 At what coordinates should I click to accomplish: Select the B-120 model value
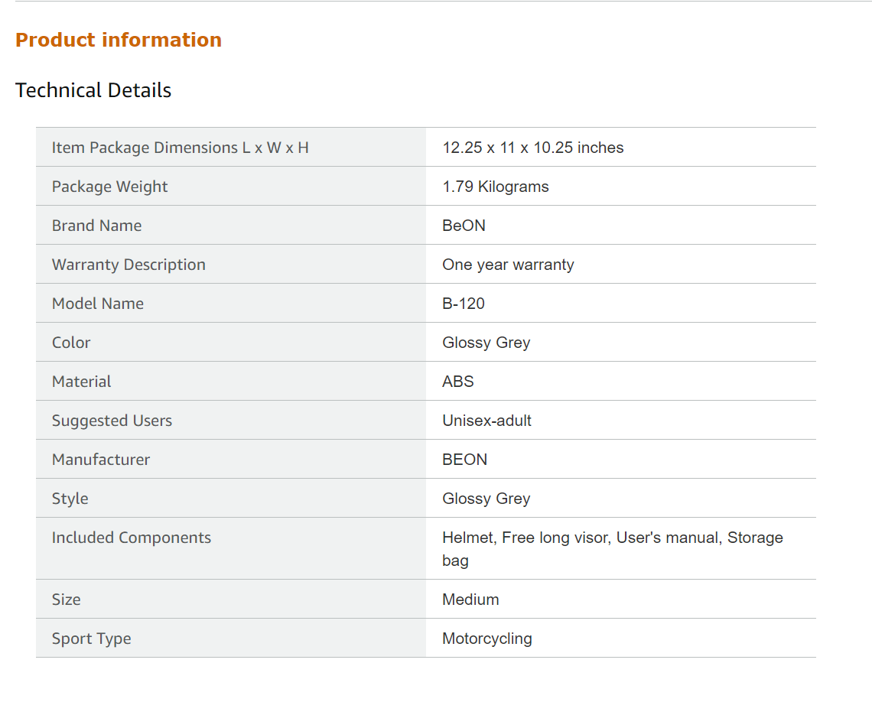click(x=463, y=304)
